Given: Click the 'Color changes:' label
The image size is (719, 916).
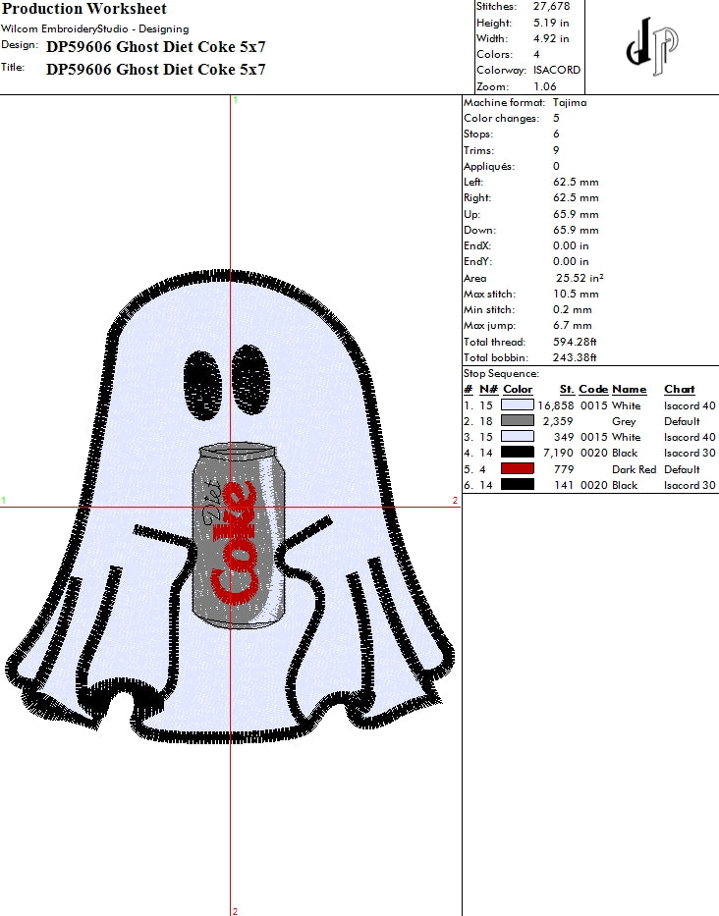Looking at the screenshot, I should coord(502,119).
